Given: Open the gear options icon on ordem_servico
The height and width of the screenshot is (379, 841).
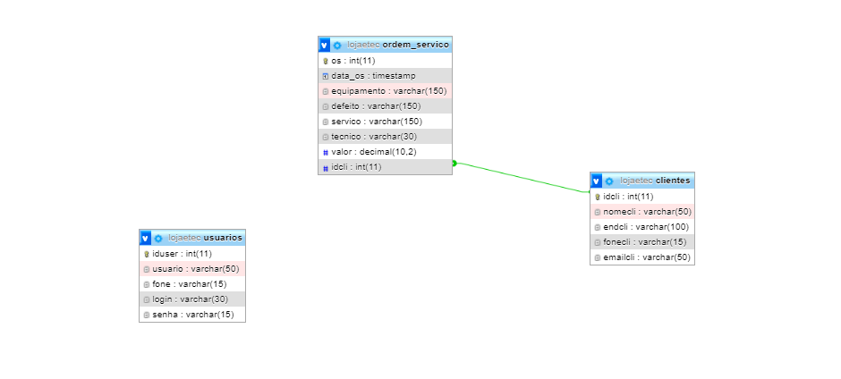Looking at the screenshot, I should [x=337, y=45].
